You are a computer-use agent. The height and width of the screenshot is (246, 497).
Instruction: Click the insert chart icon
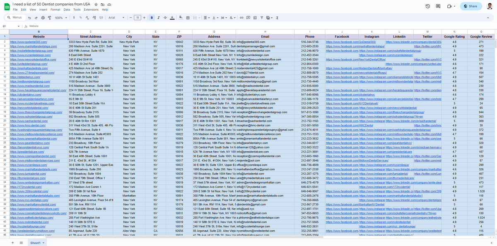tap(255, 18)
